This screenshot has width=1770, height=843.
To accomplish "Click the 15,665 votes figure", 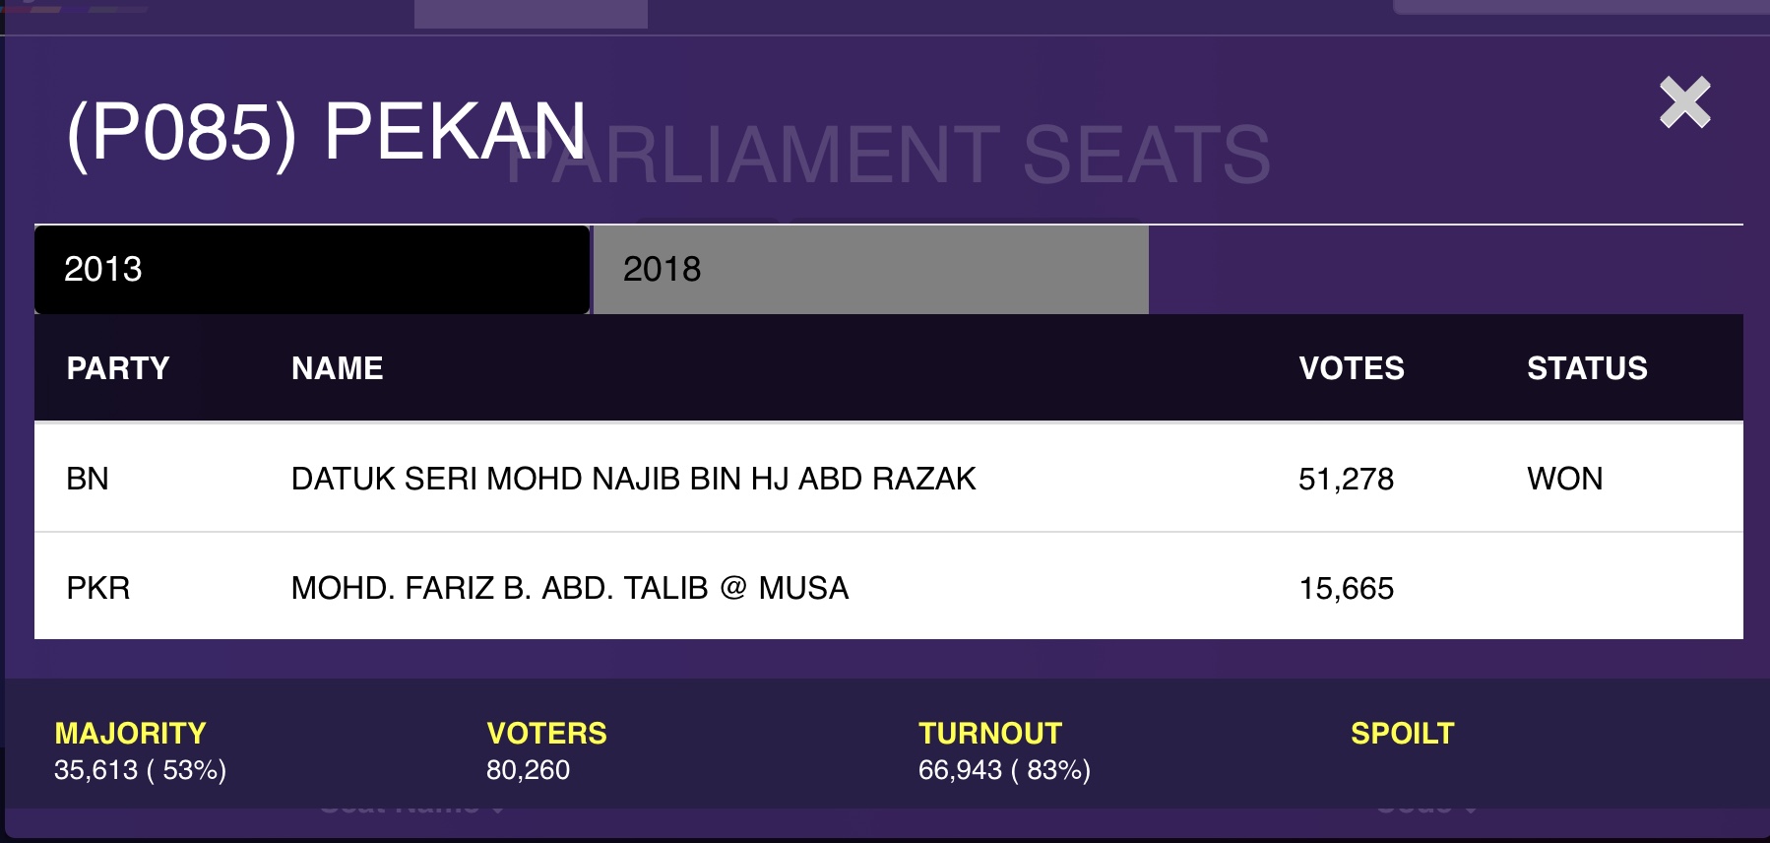I will coord(1346,589).
